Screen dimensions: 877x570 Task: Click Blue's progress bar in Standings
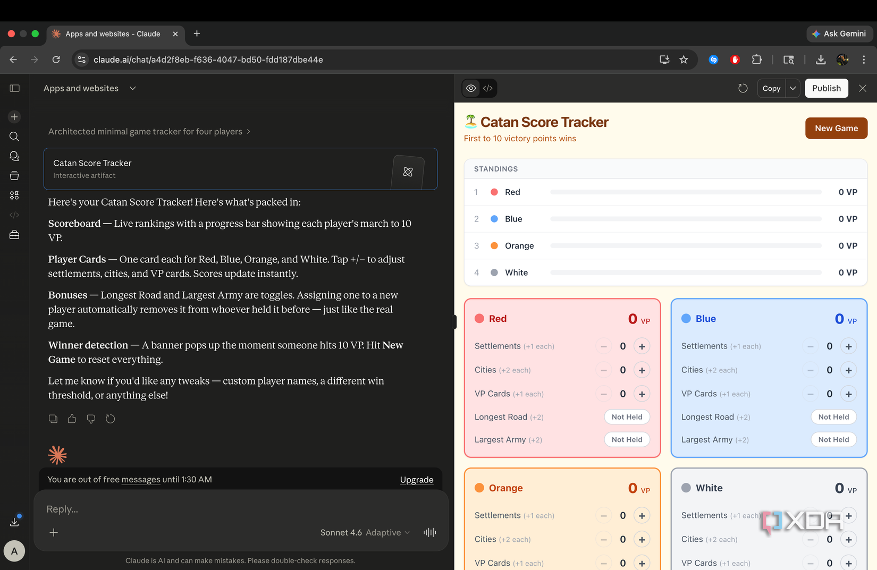tap(686, 219)
